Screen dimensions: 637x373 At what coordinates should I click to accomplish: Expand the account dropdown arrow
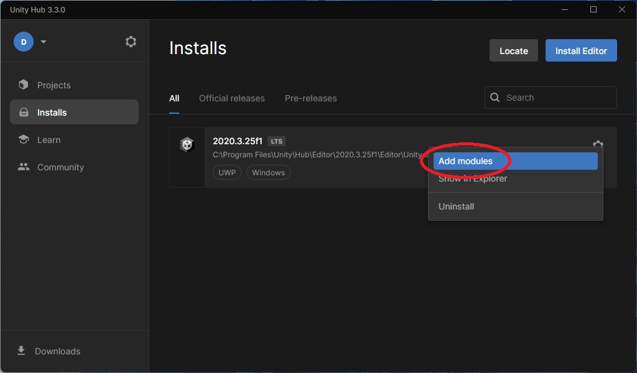click(x=44, y=42)
